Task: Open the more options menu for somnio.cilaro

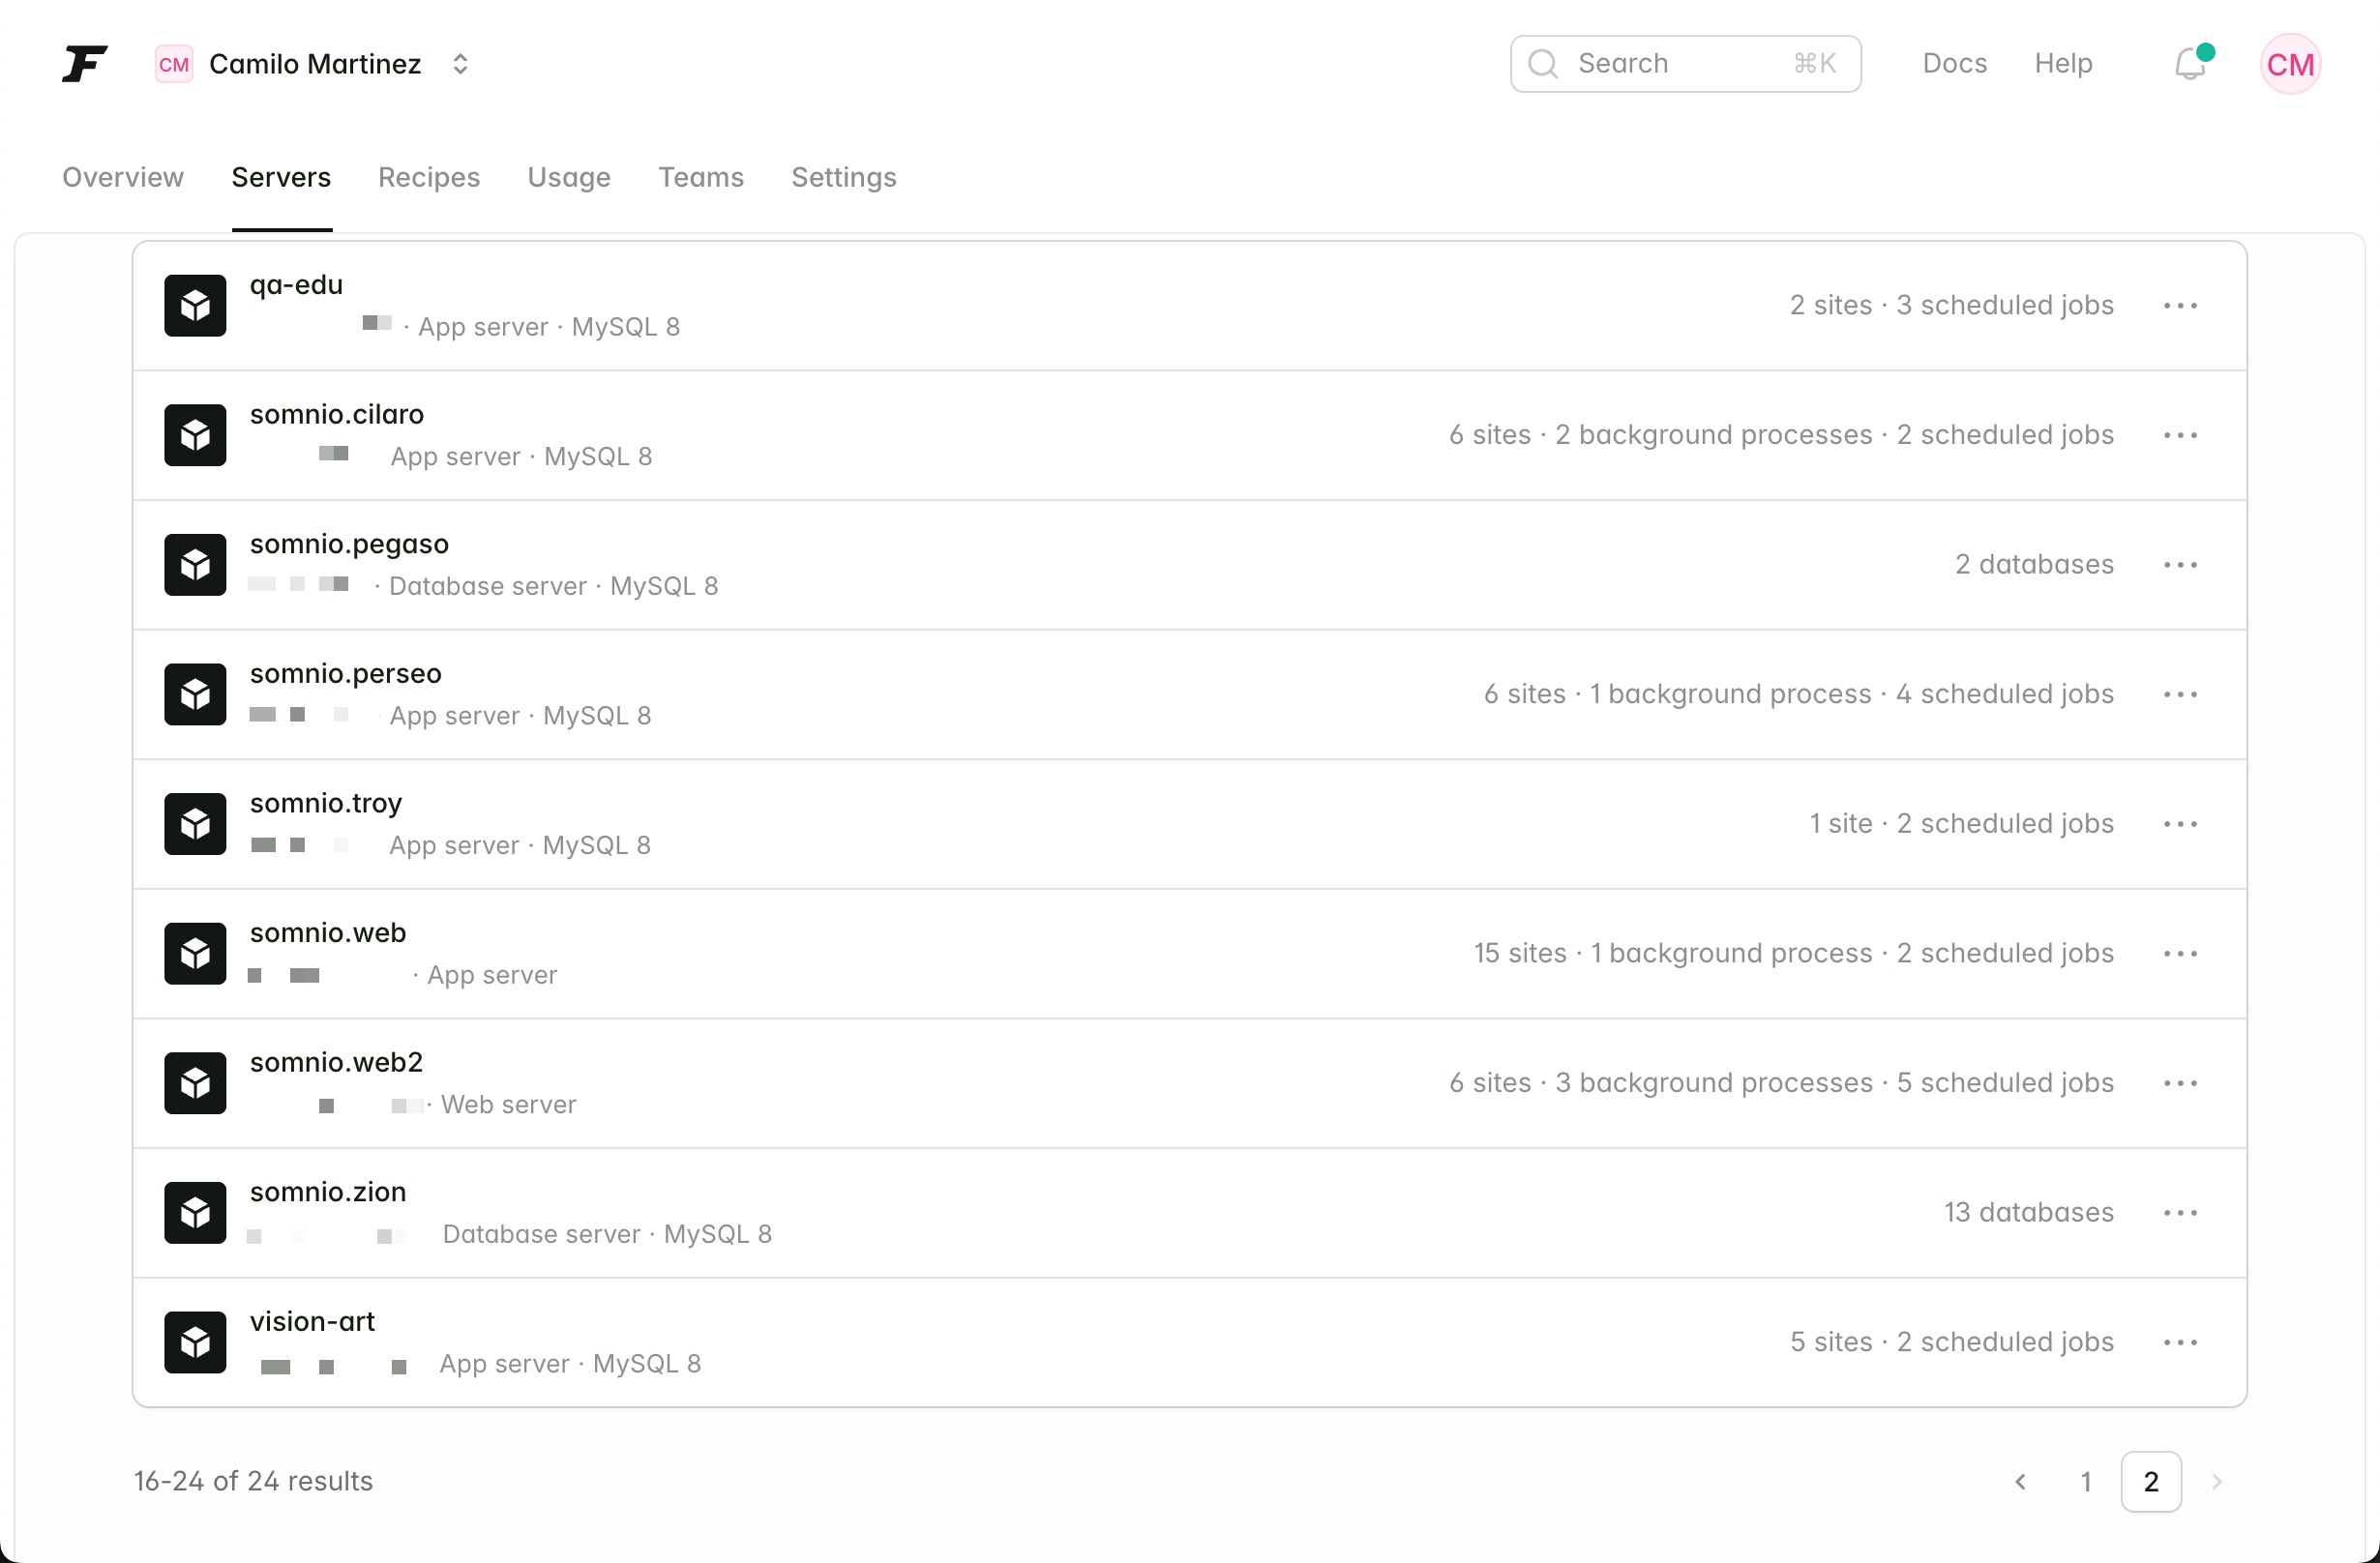Action: 2180,436
